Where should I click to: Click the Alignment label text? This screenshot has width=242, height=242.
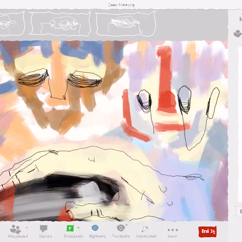pos(97,236)
